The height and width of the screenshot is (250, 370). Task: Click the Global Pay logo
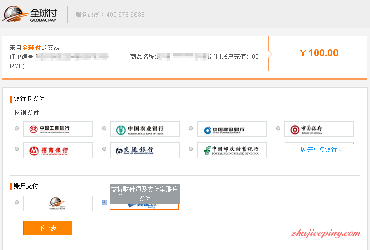(29, 14)
